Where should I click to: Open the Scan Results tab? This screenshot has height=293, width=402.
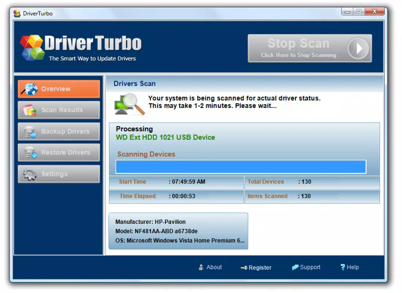[x=59, y=110]
